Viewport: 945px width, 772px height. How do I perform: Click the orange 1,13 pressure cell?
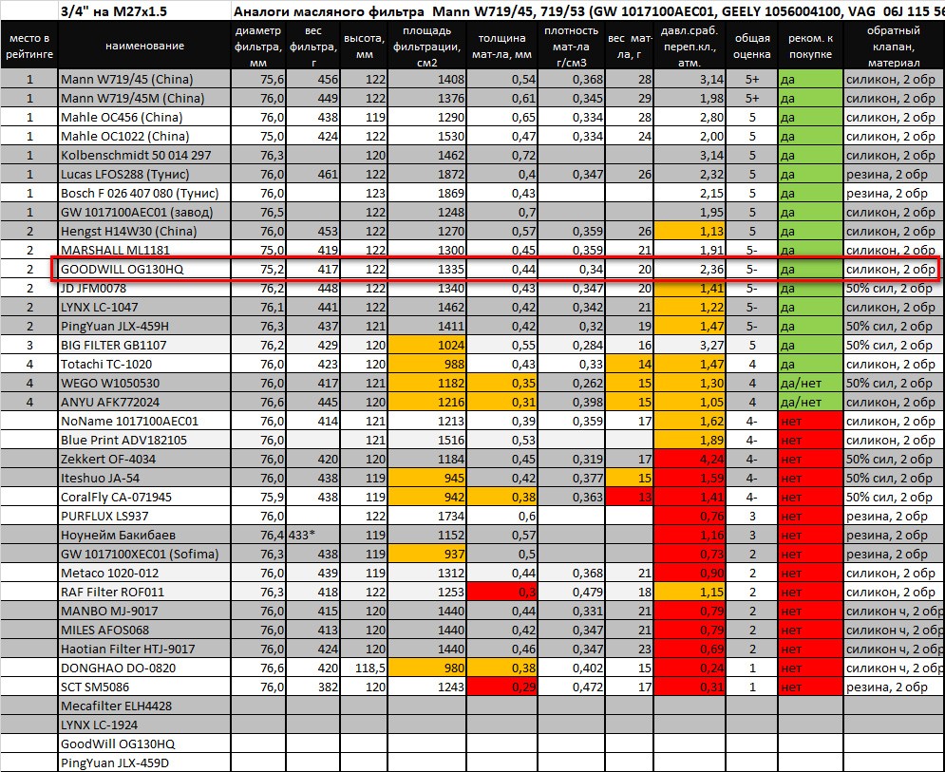pos(690,231)
